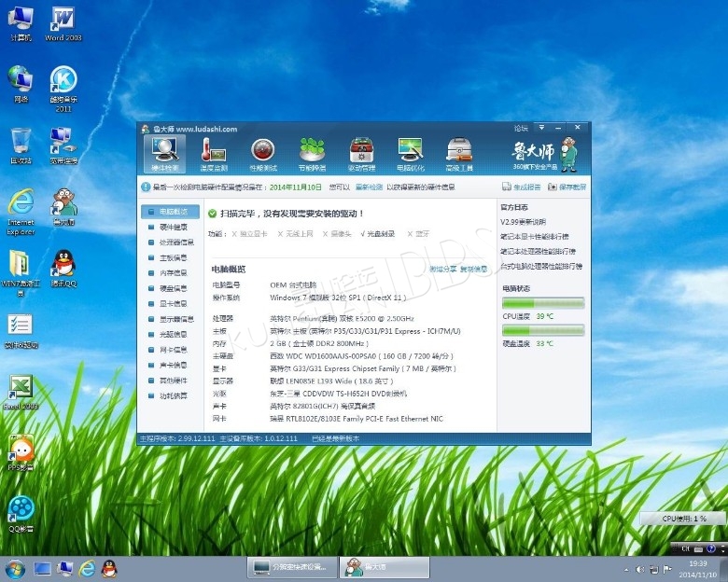Open the Word 2003 desktop shortcut
Image resolution: width=728 pixels, height=582 pixels.
(x=63, y=23)
